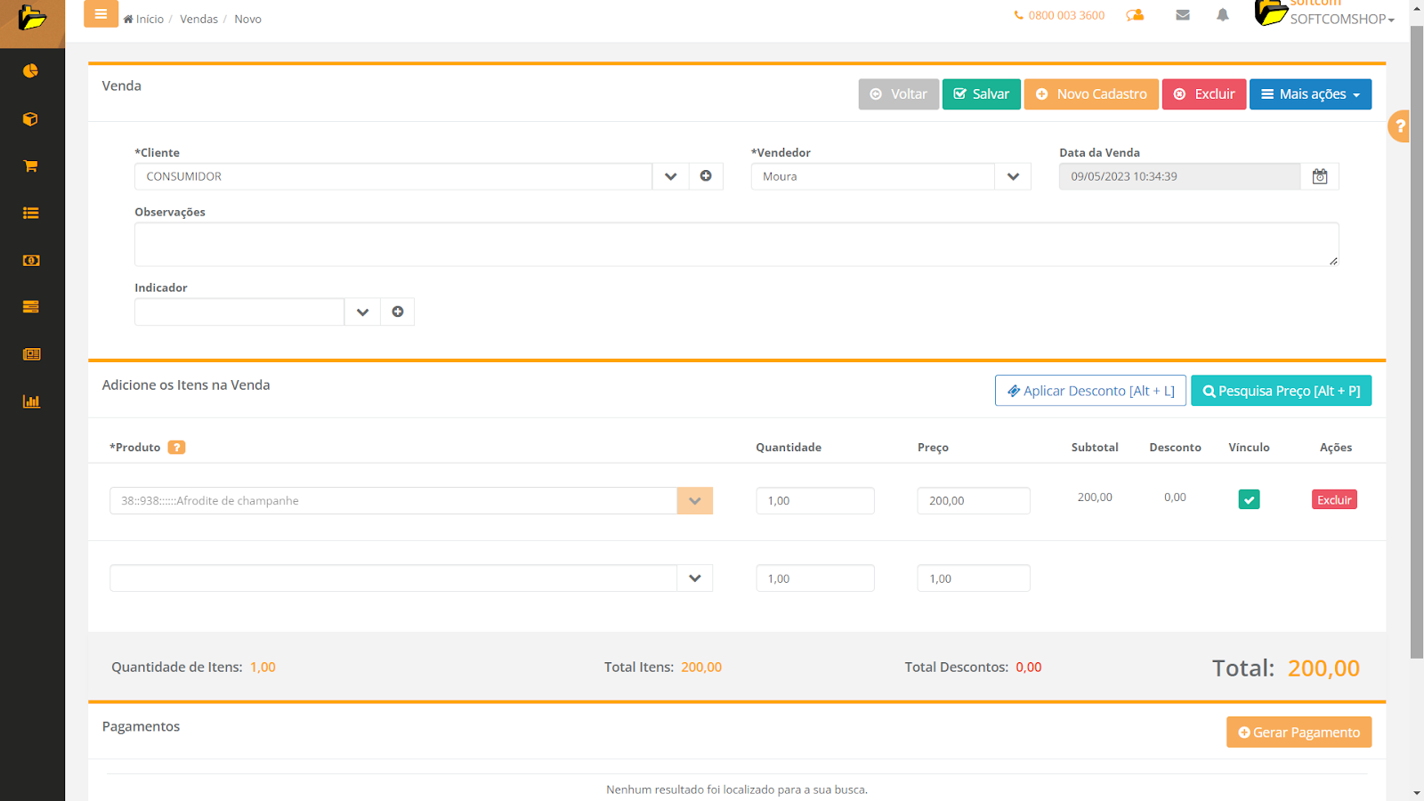Open the Mais ações dropdown menu
1424x801 pixels.
click(x=1310, y=94)
